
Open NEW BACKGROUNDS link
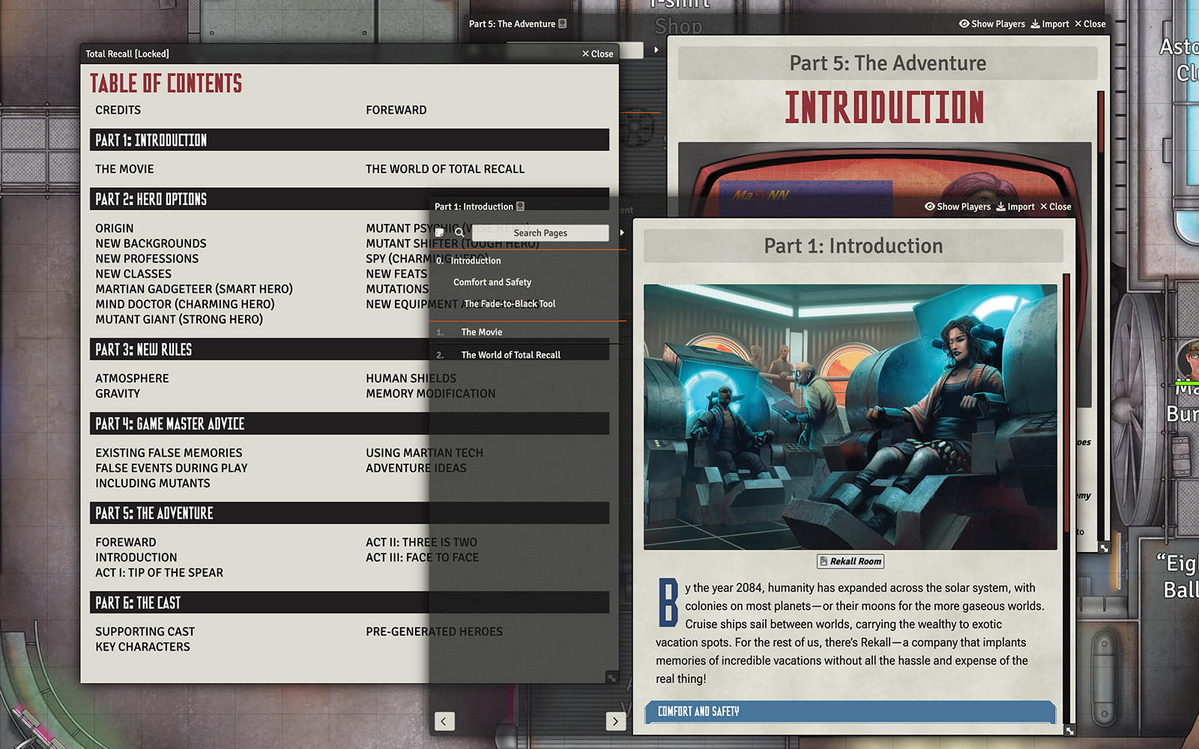[x=151, y=243]
